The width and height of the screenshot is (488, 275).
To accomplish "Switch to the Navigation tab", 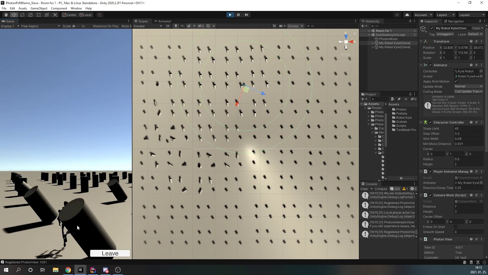I will point(454,21).
